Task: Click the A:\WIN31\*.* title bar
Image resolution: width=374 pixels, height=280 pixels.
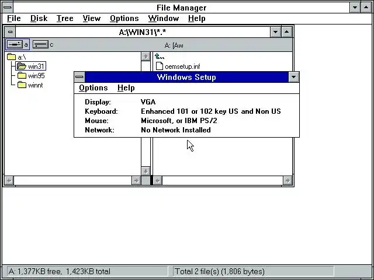Action: tap(143, 32)
